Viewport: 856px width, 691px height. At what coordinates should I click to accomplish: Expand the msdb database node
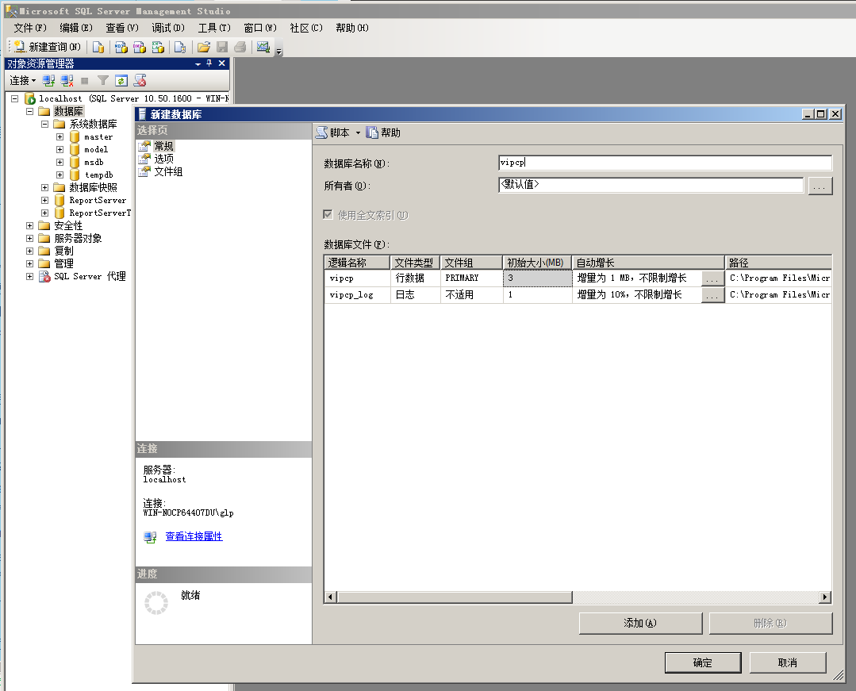(x=60, y=162)
